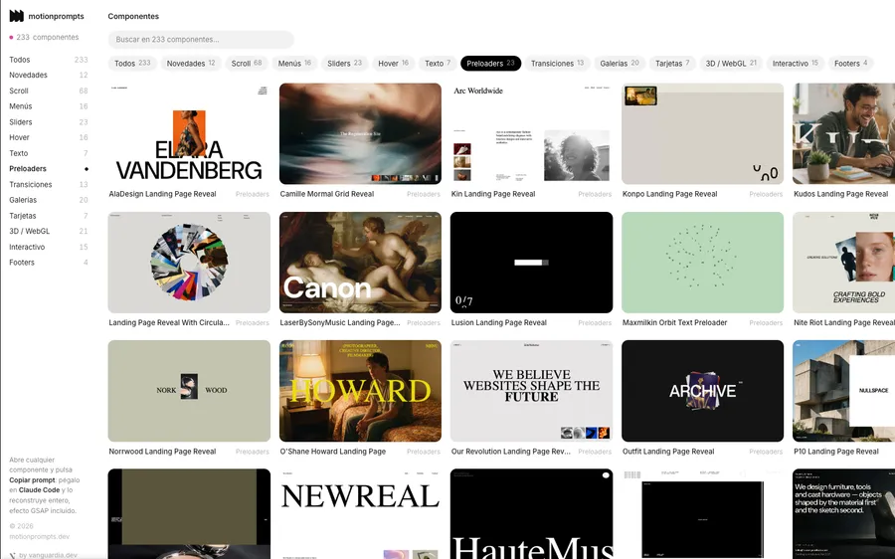Open Scroll category in the sidebar
The image size is (895, 559).
[x=49, y=91]
